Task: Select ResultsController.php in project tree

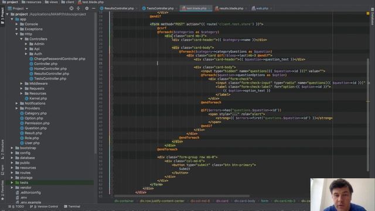Action: tap(49, 74)
